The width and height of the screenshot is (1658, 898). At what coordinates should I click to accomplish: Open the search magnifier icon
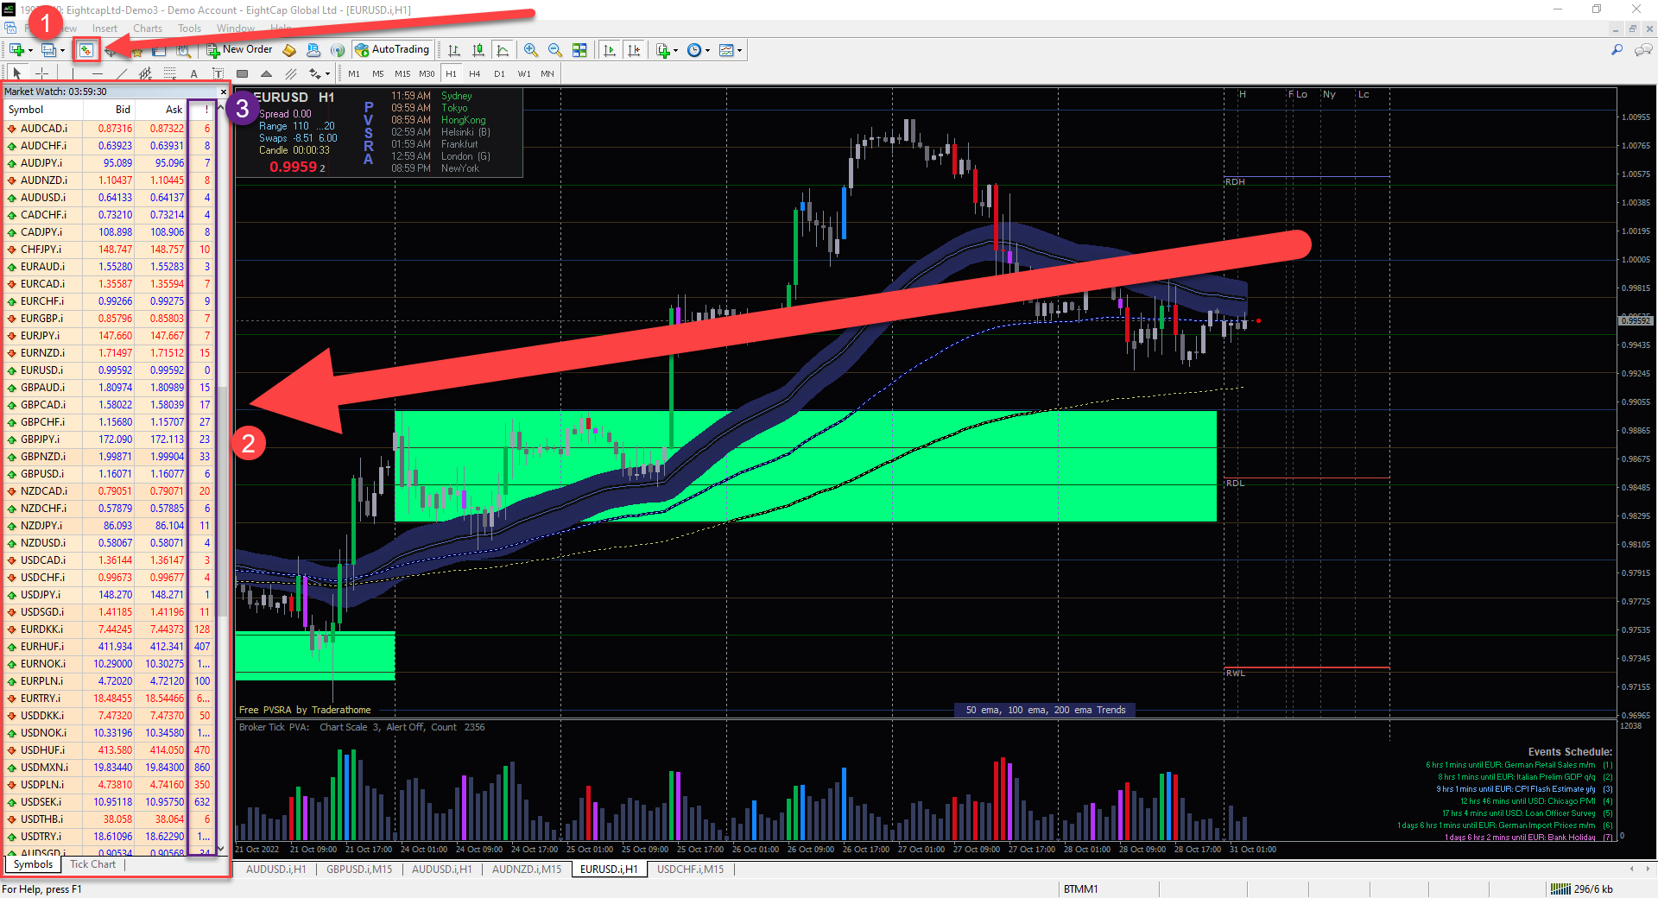pyautogui.click(x=1617, y=50)
